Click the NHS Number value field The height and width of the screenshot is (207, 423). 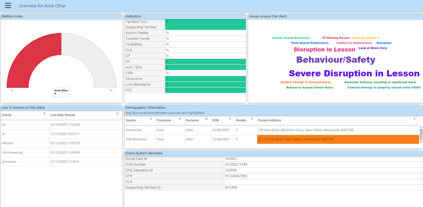(322, 164)
